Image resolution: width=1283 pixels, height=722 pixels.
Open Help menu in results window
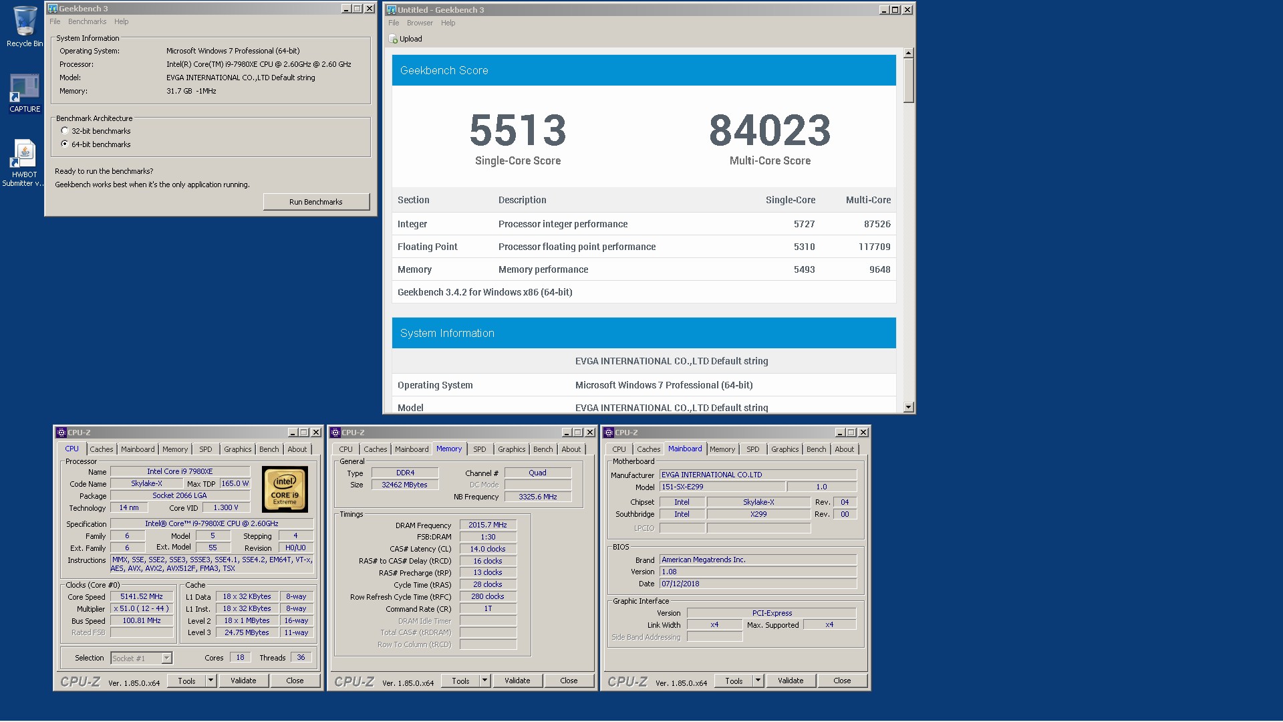coord(448,23)
